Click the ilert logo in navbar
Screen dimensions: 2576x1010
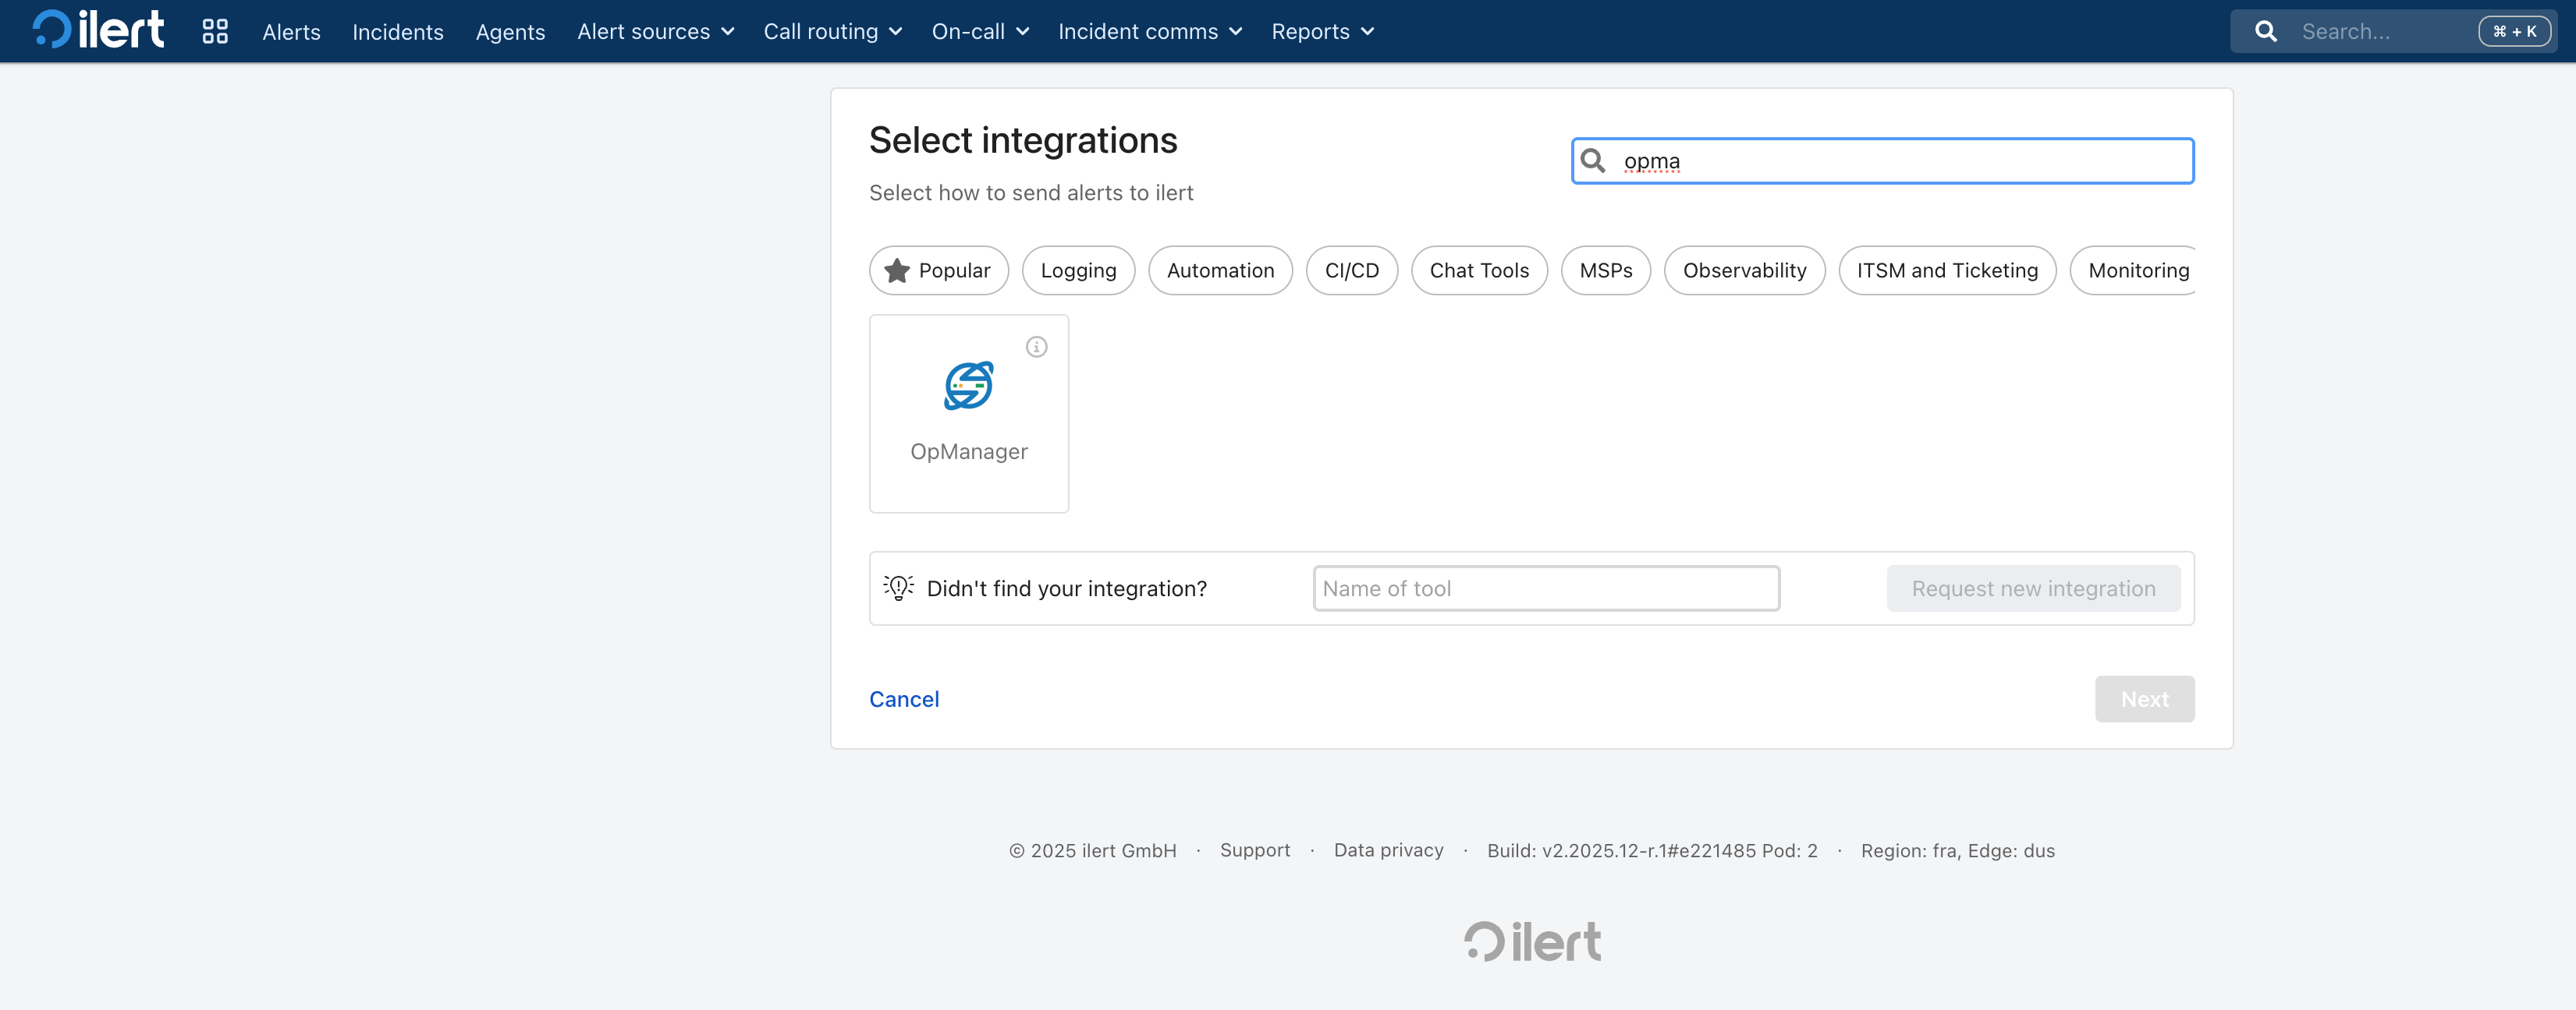pos(98,30)
